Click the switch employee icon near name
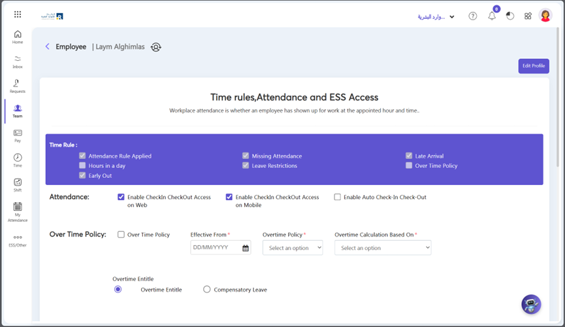The width and height of the screenshot is (565, 327). [155, 47]
